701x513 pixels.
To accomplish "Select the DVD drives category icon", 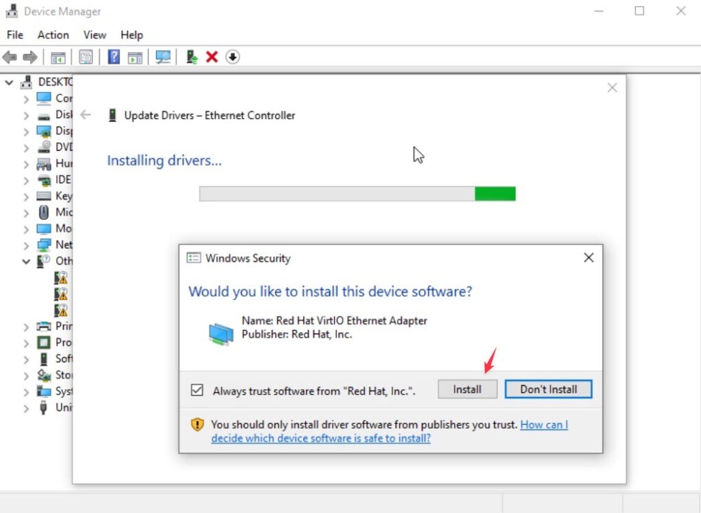I will click(x=44, y=147).
